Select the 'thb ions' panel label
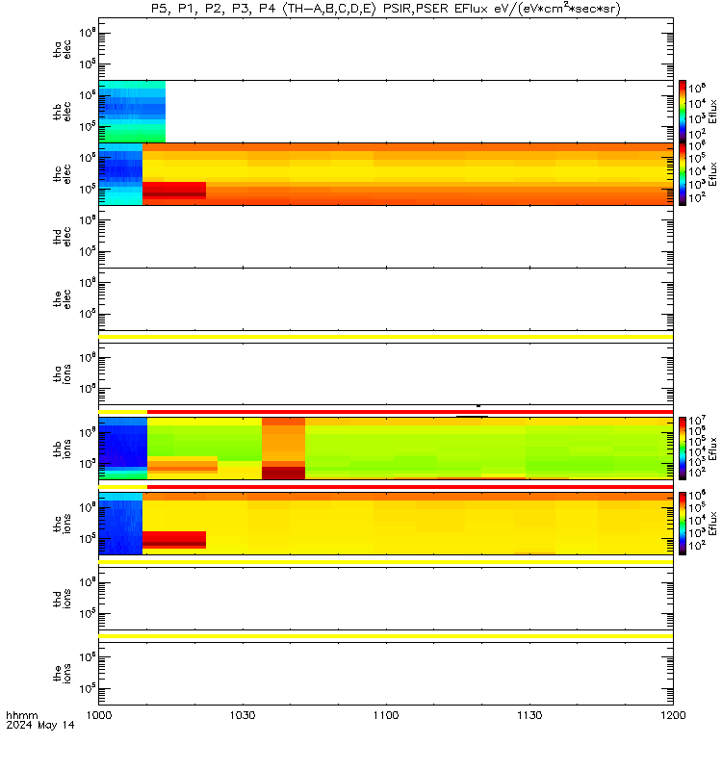The image size is (722, 770). (x=63, y=449)
